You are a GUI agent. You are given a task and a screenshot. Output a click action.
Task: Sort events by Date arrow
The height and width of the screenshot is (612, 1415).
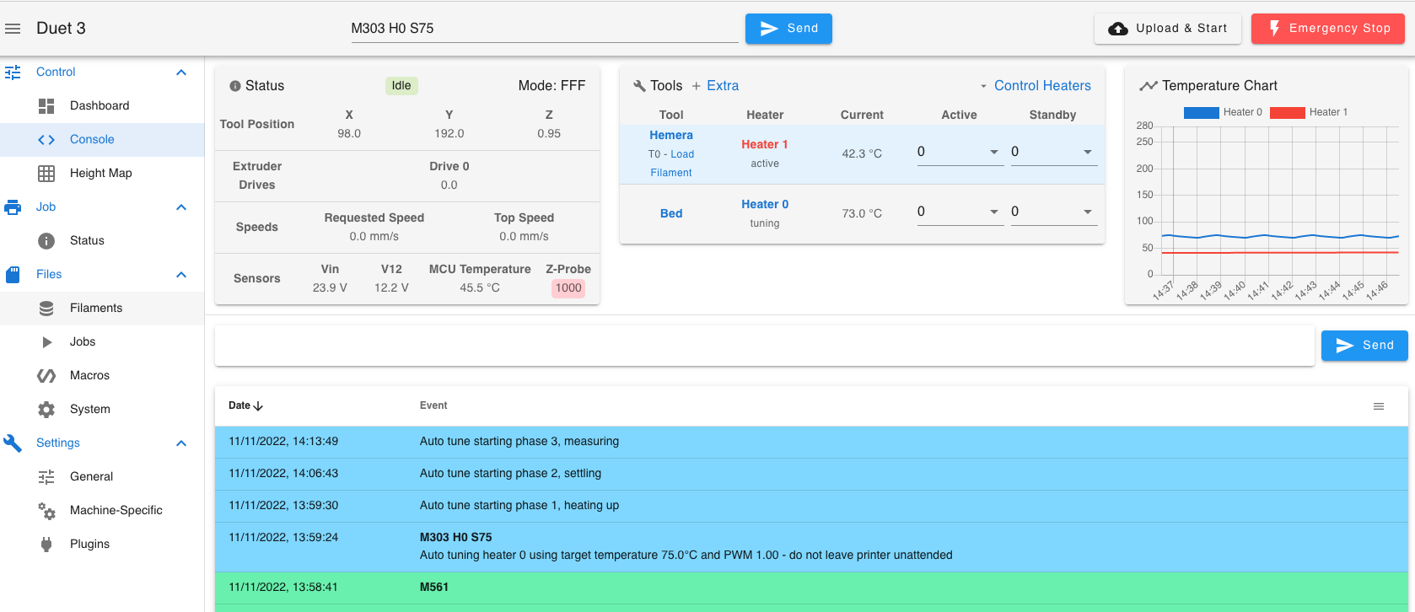point(258,405)
